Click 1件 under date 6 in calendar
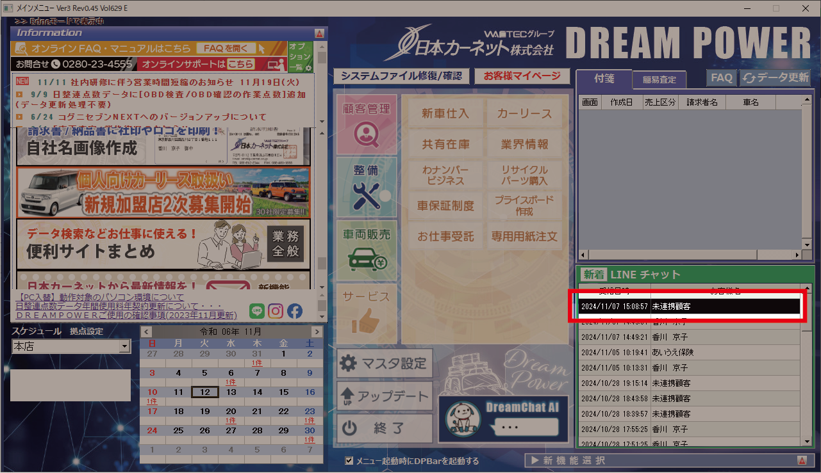821x473 pixels. coord(231,382)
